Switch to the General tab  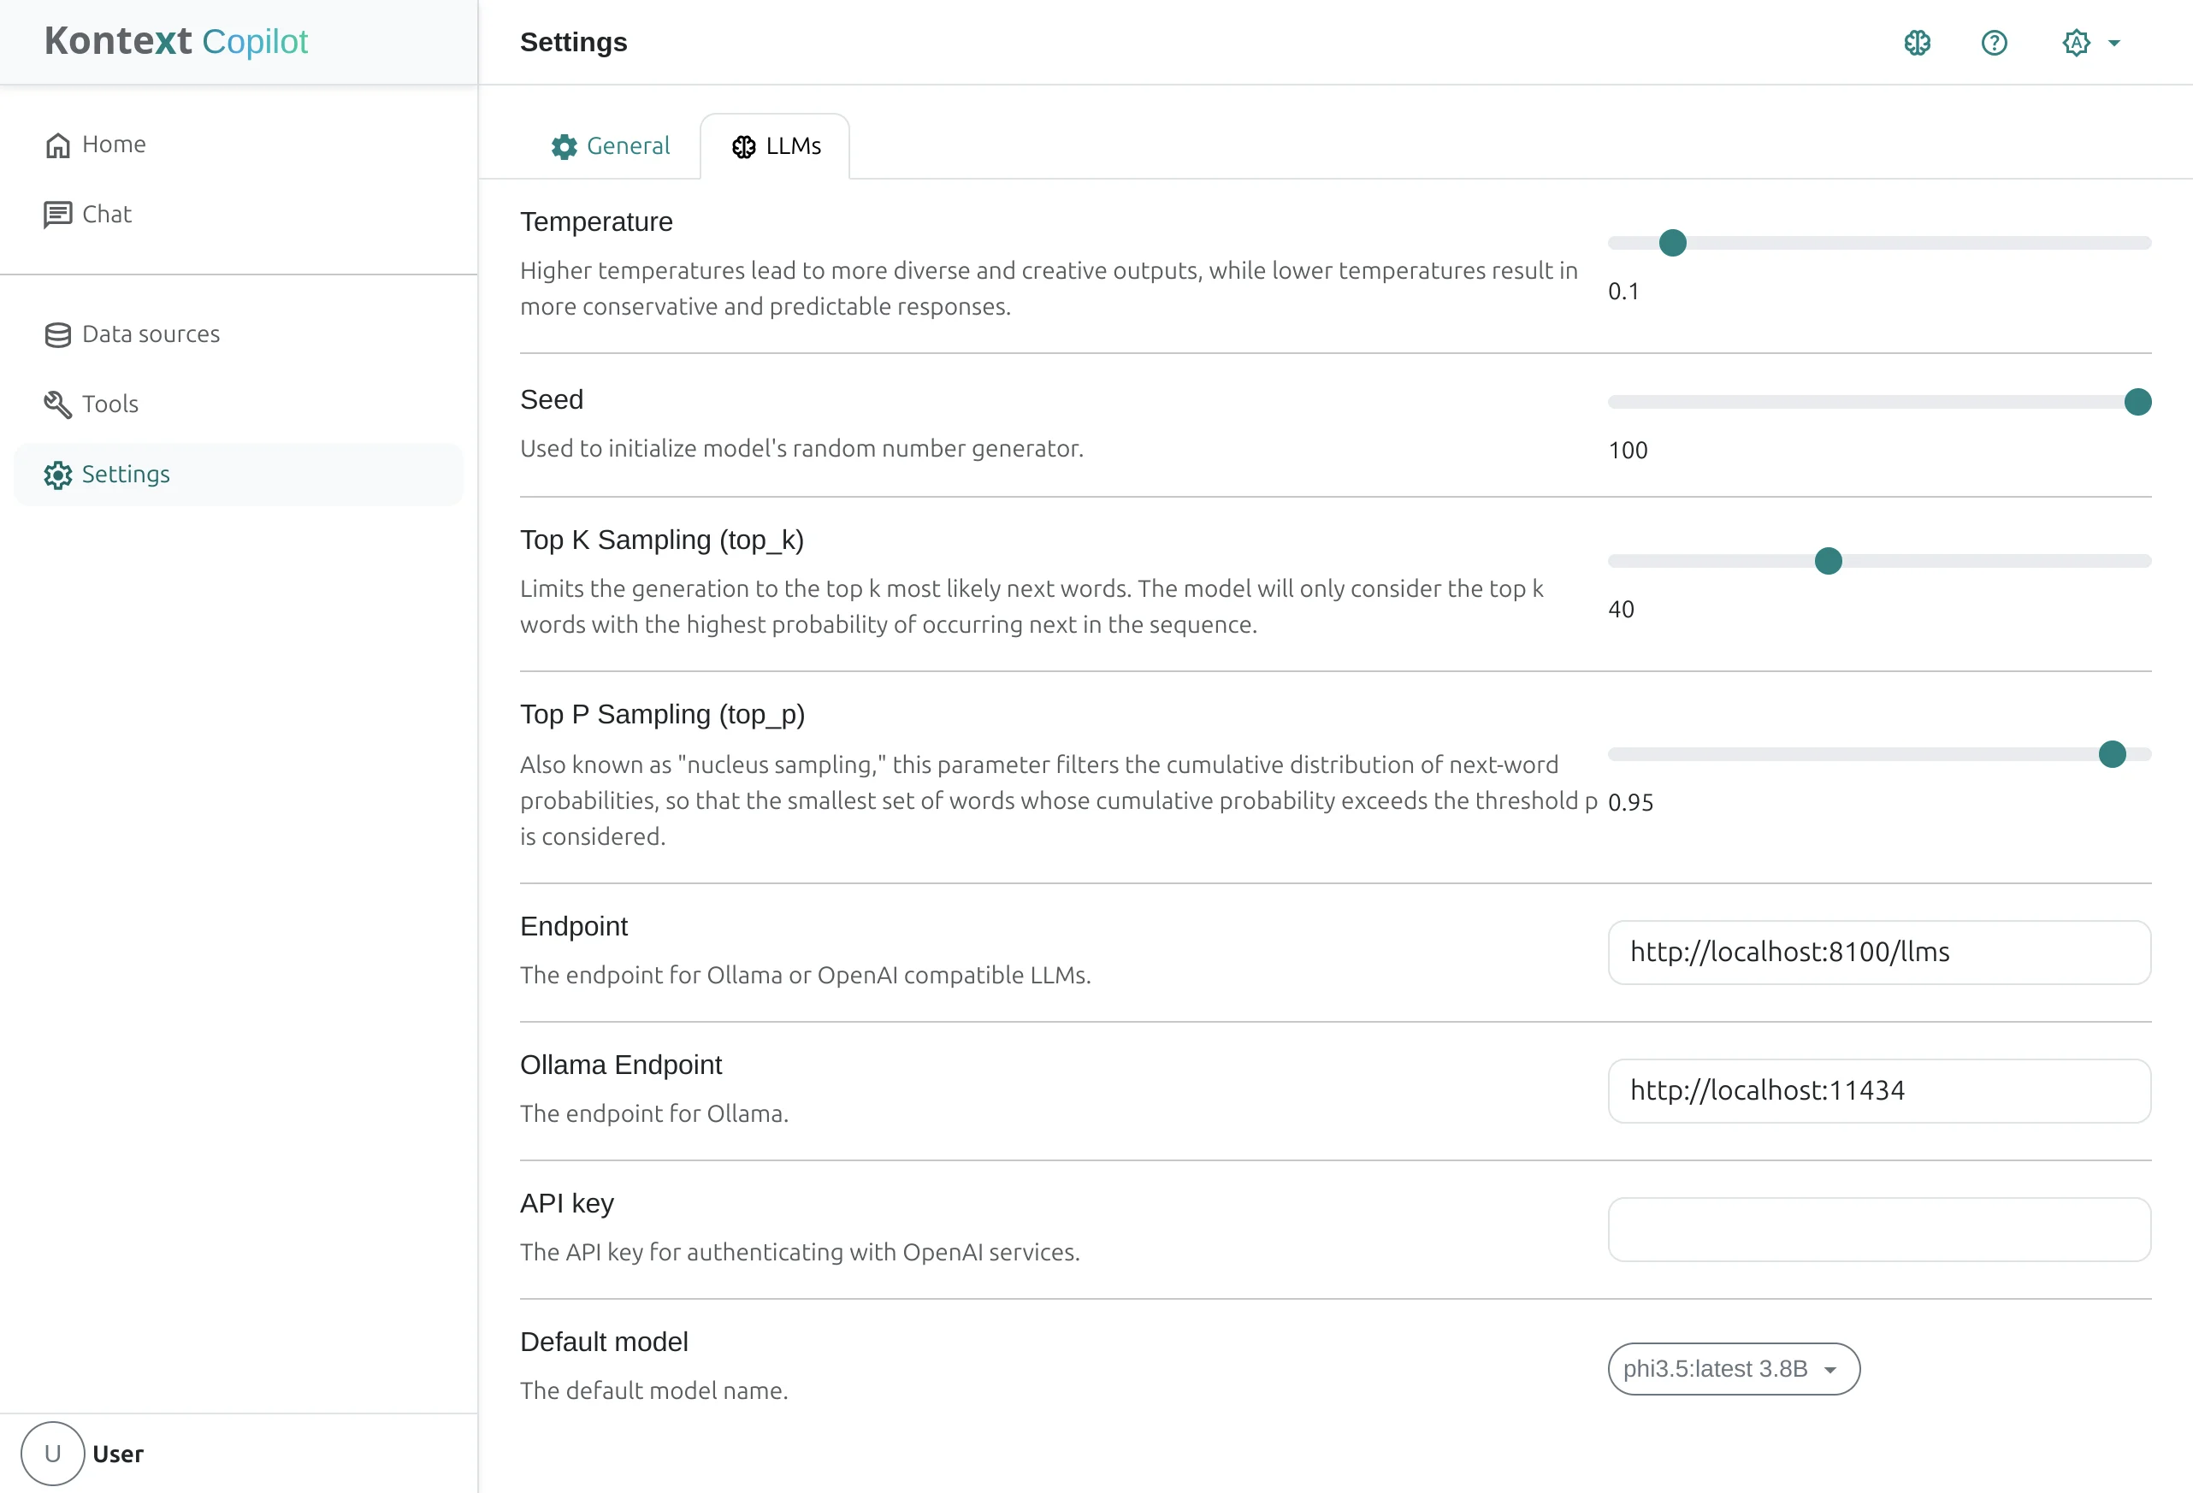(x=612, y=146)
